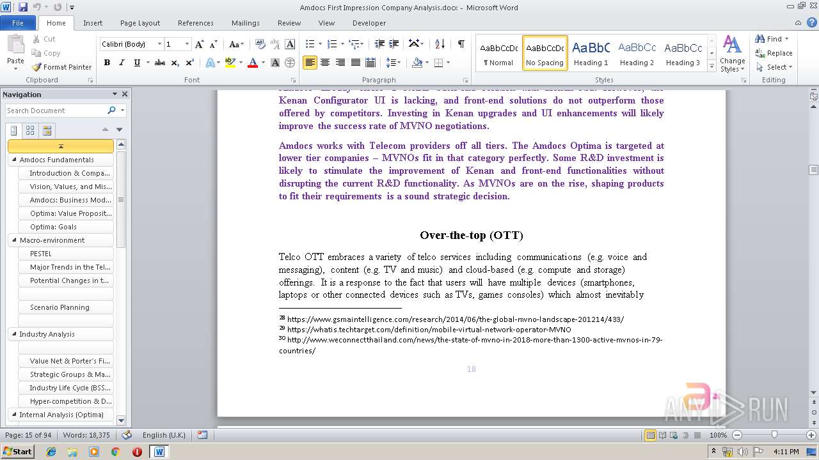Viewport: 819px width, 460px height.
Task: Click the Sort icon
Action: (440, 44)
